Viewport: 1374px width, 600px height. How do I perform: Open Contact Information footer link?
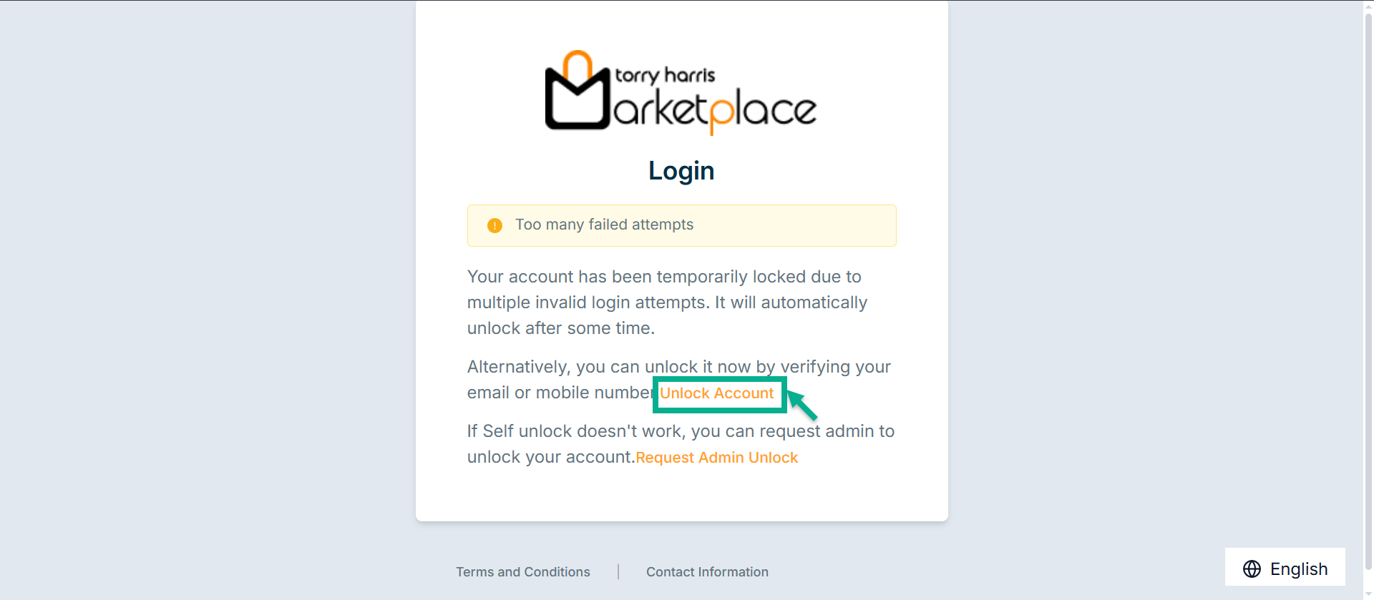pos(707,572)
